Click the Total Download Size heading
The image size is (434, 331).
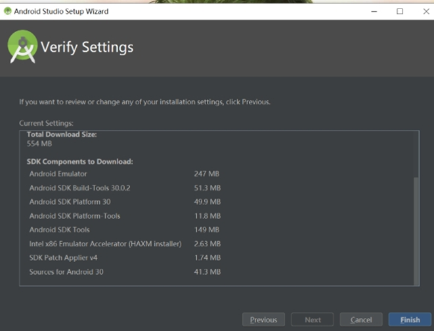click(62, 134)
